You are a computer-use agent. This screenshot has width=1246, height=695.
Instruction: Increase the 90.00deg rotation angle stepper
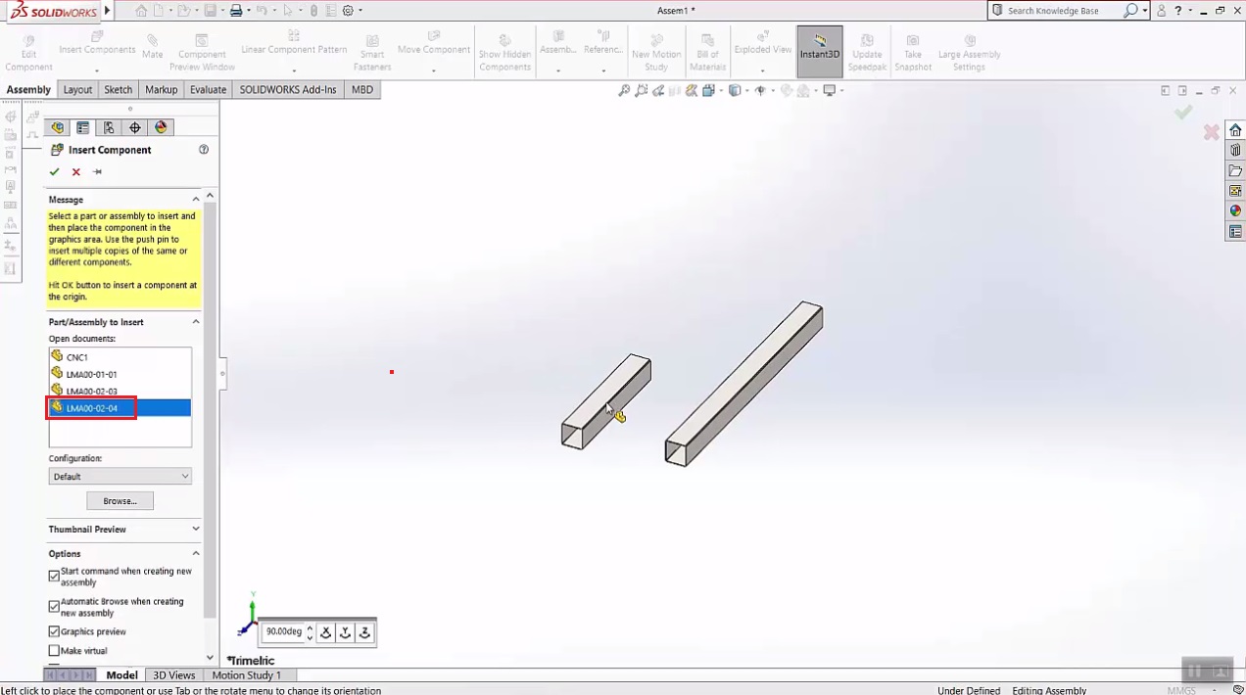(x=310, y=627)
